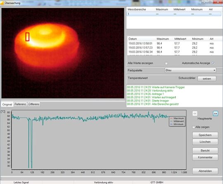Click the Verbindung aktiv status bar entry
223x184 pixels.
tap(104, 182)
